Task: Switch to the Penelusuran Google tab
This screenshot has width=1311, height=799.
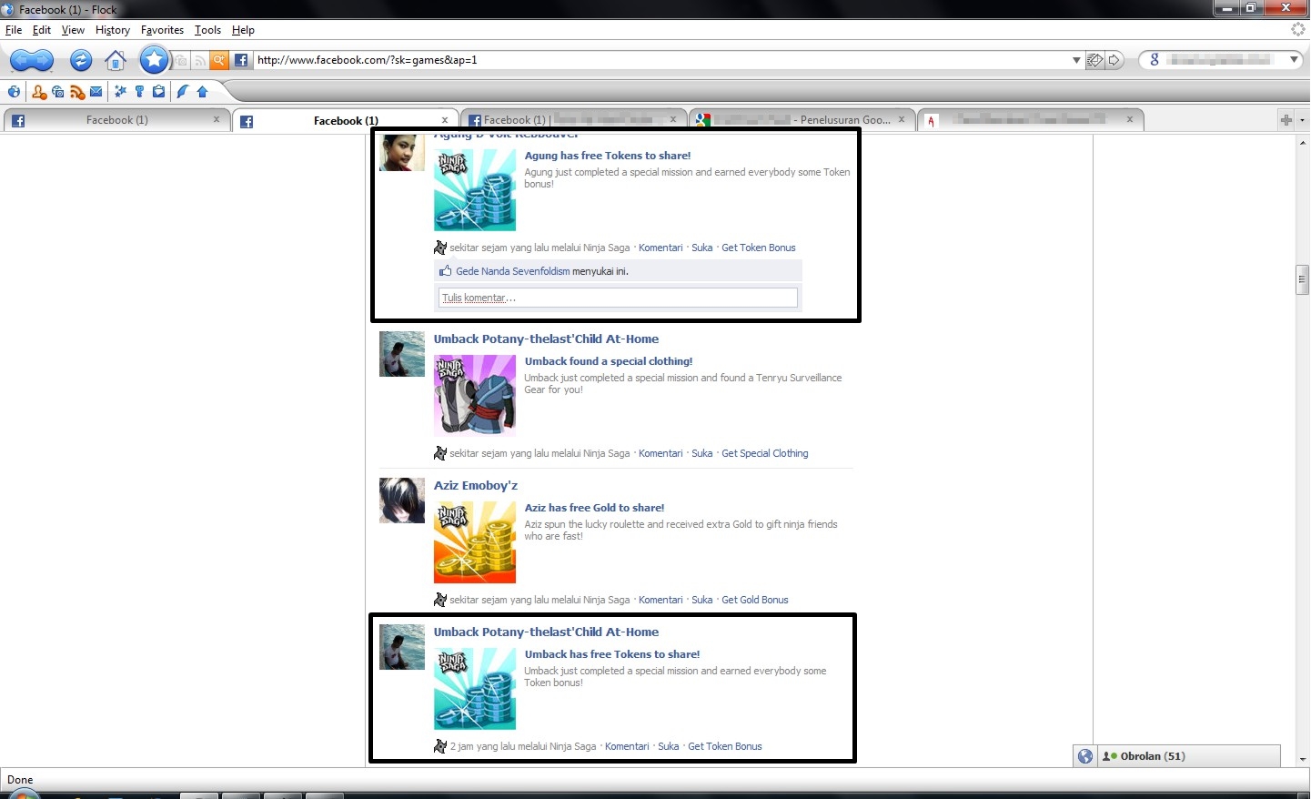Action: (802, 120)
